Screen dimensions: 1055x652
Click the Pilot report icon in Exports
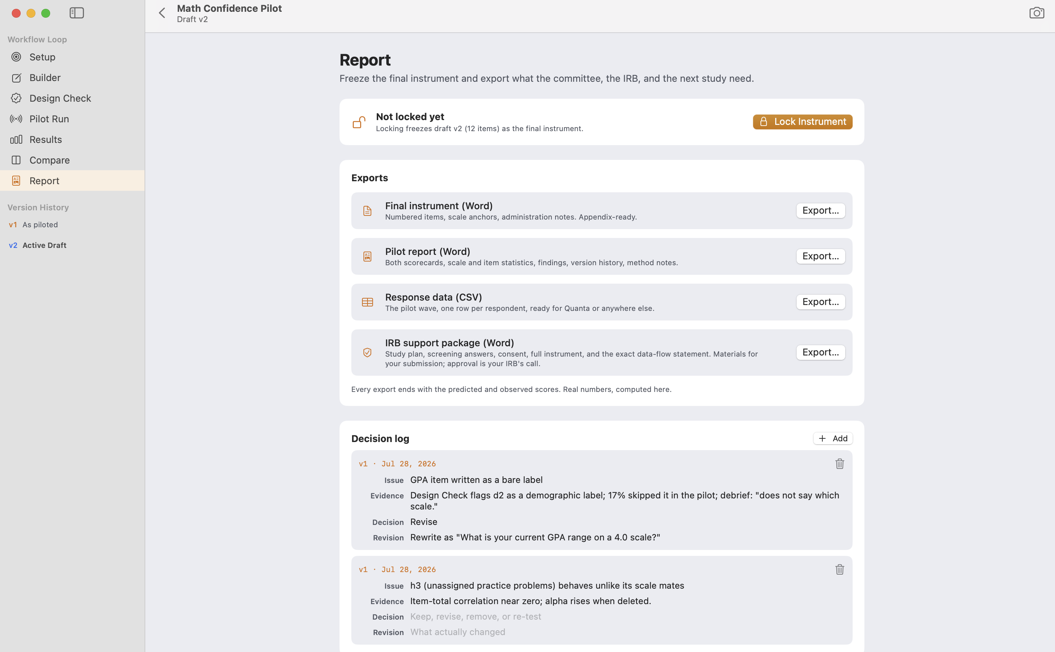(x=367, y=257)
